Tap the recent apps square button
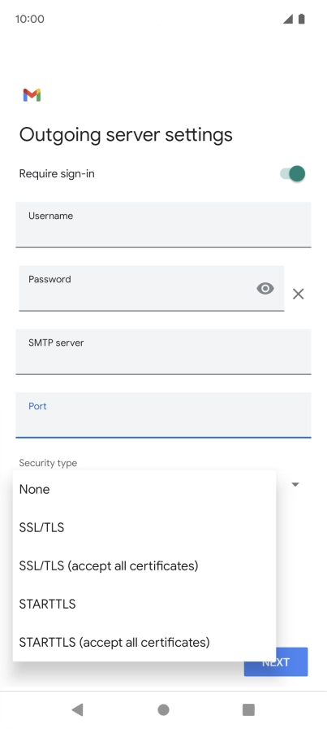Screen dimensions: 327x729 (248, 709)
